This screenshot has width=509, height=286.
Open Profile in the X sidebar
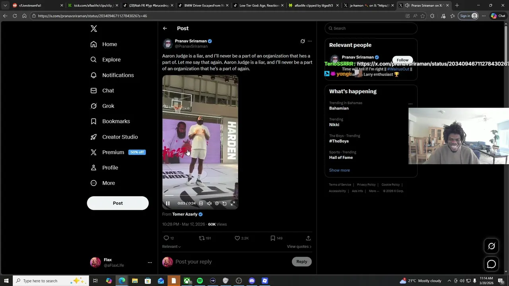(x=104, y=168)
